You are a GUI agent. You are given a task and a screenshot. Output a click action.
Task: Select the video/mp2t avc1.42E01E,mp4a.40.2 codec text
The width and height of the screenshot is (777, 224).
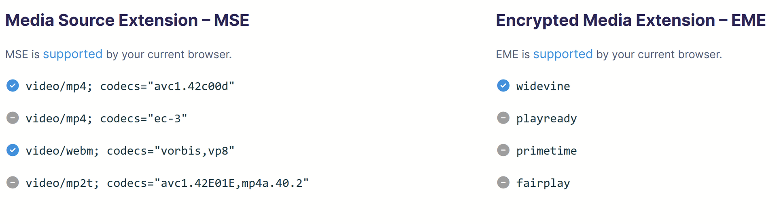tap(167, 183)
